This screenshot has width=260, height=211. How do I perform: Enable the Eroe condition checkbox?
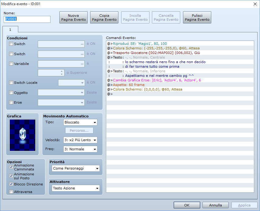pyautogui.click(x=11, y=102)
